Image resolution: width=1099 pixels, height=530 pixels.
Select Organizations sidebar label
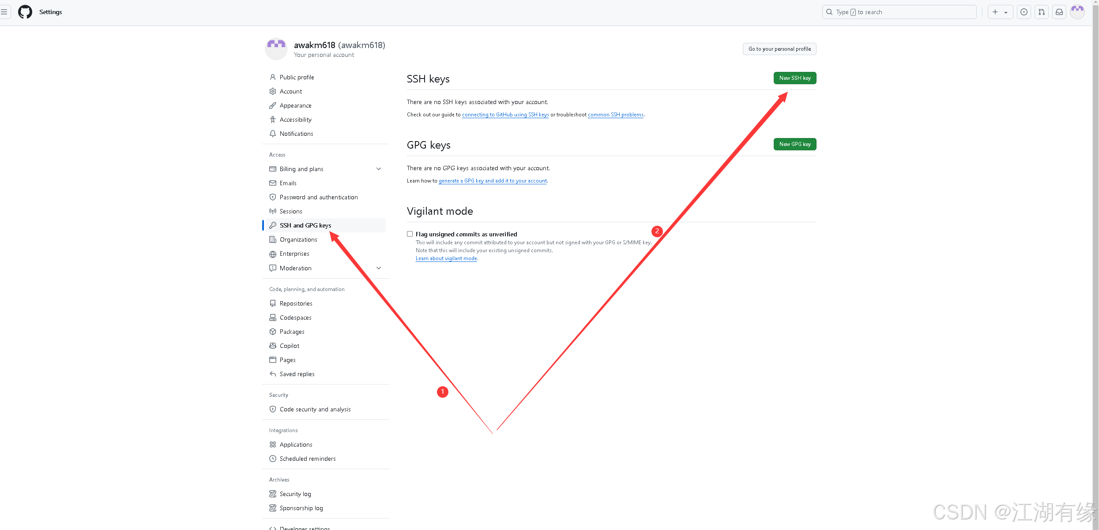[298, 239]
